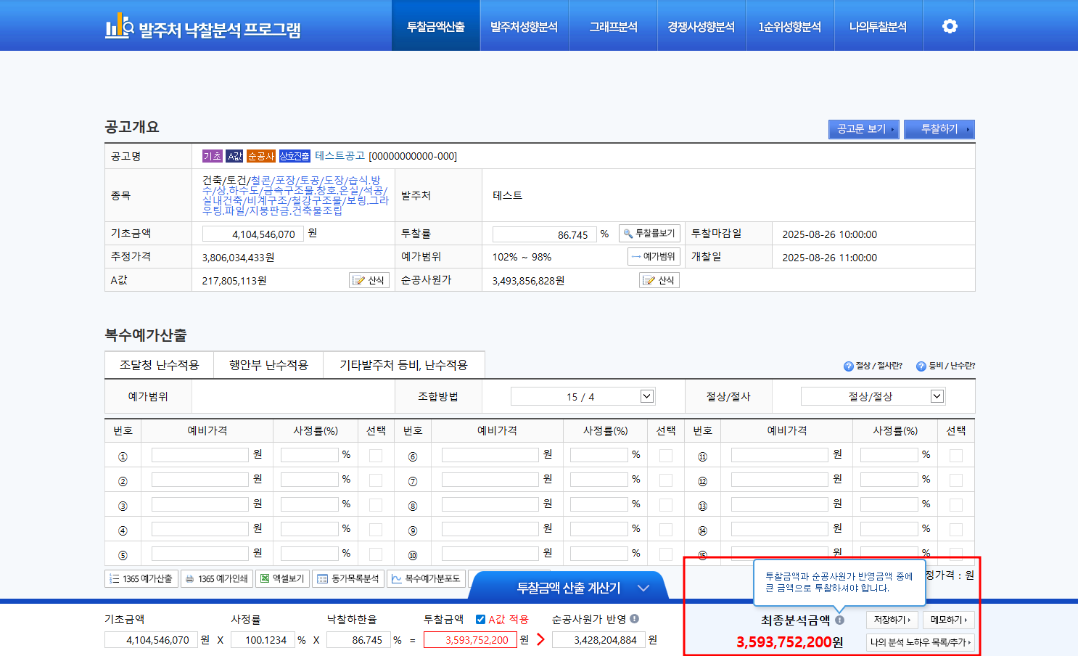Click the 1365 예가인쇄 print button

point(216,578)
